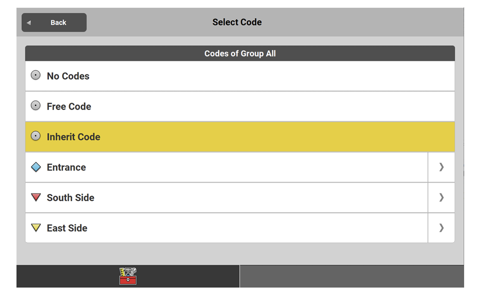Click the Codes of Group All header
Screen dimensions: 487x295
coord(240,54)
